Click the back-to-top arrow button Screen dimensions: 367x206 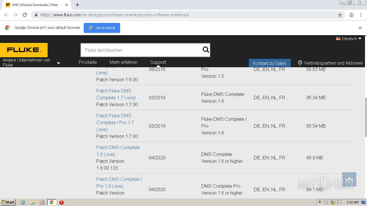[x=349, y=179]
